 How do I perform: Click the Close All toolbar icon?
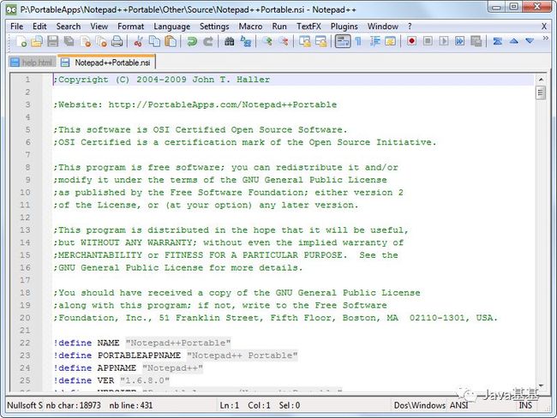click(x=101, y=42)
